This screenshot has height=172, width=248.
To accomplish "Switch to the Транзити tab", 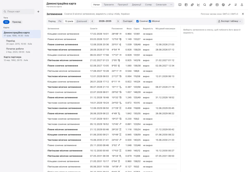I will tap(109, 5).
